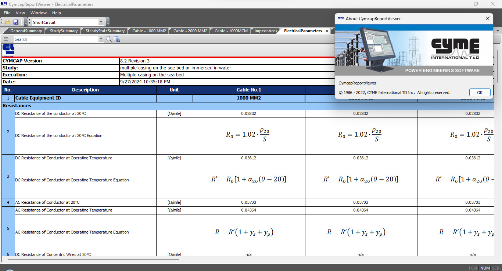Select row number 3 in the No. column

8,177
